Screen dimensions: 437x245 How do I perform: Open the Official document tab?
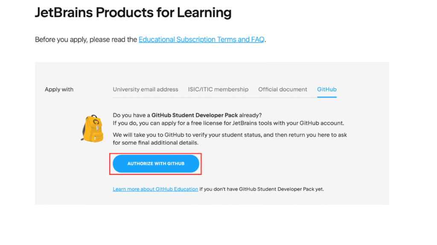pyautogui.click(x=283, y=89)
